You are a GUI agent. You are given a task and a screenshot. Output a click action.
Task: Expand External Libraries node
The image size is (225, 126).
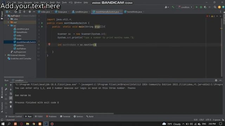pos(6,55)
